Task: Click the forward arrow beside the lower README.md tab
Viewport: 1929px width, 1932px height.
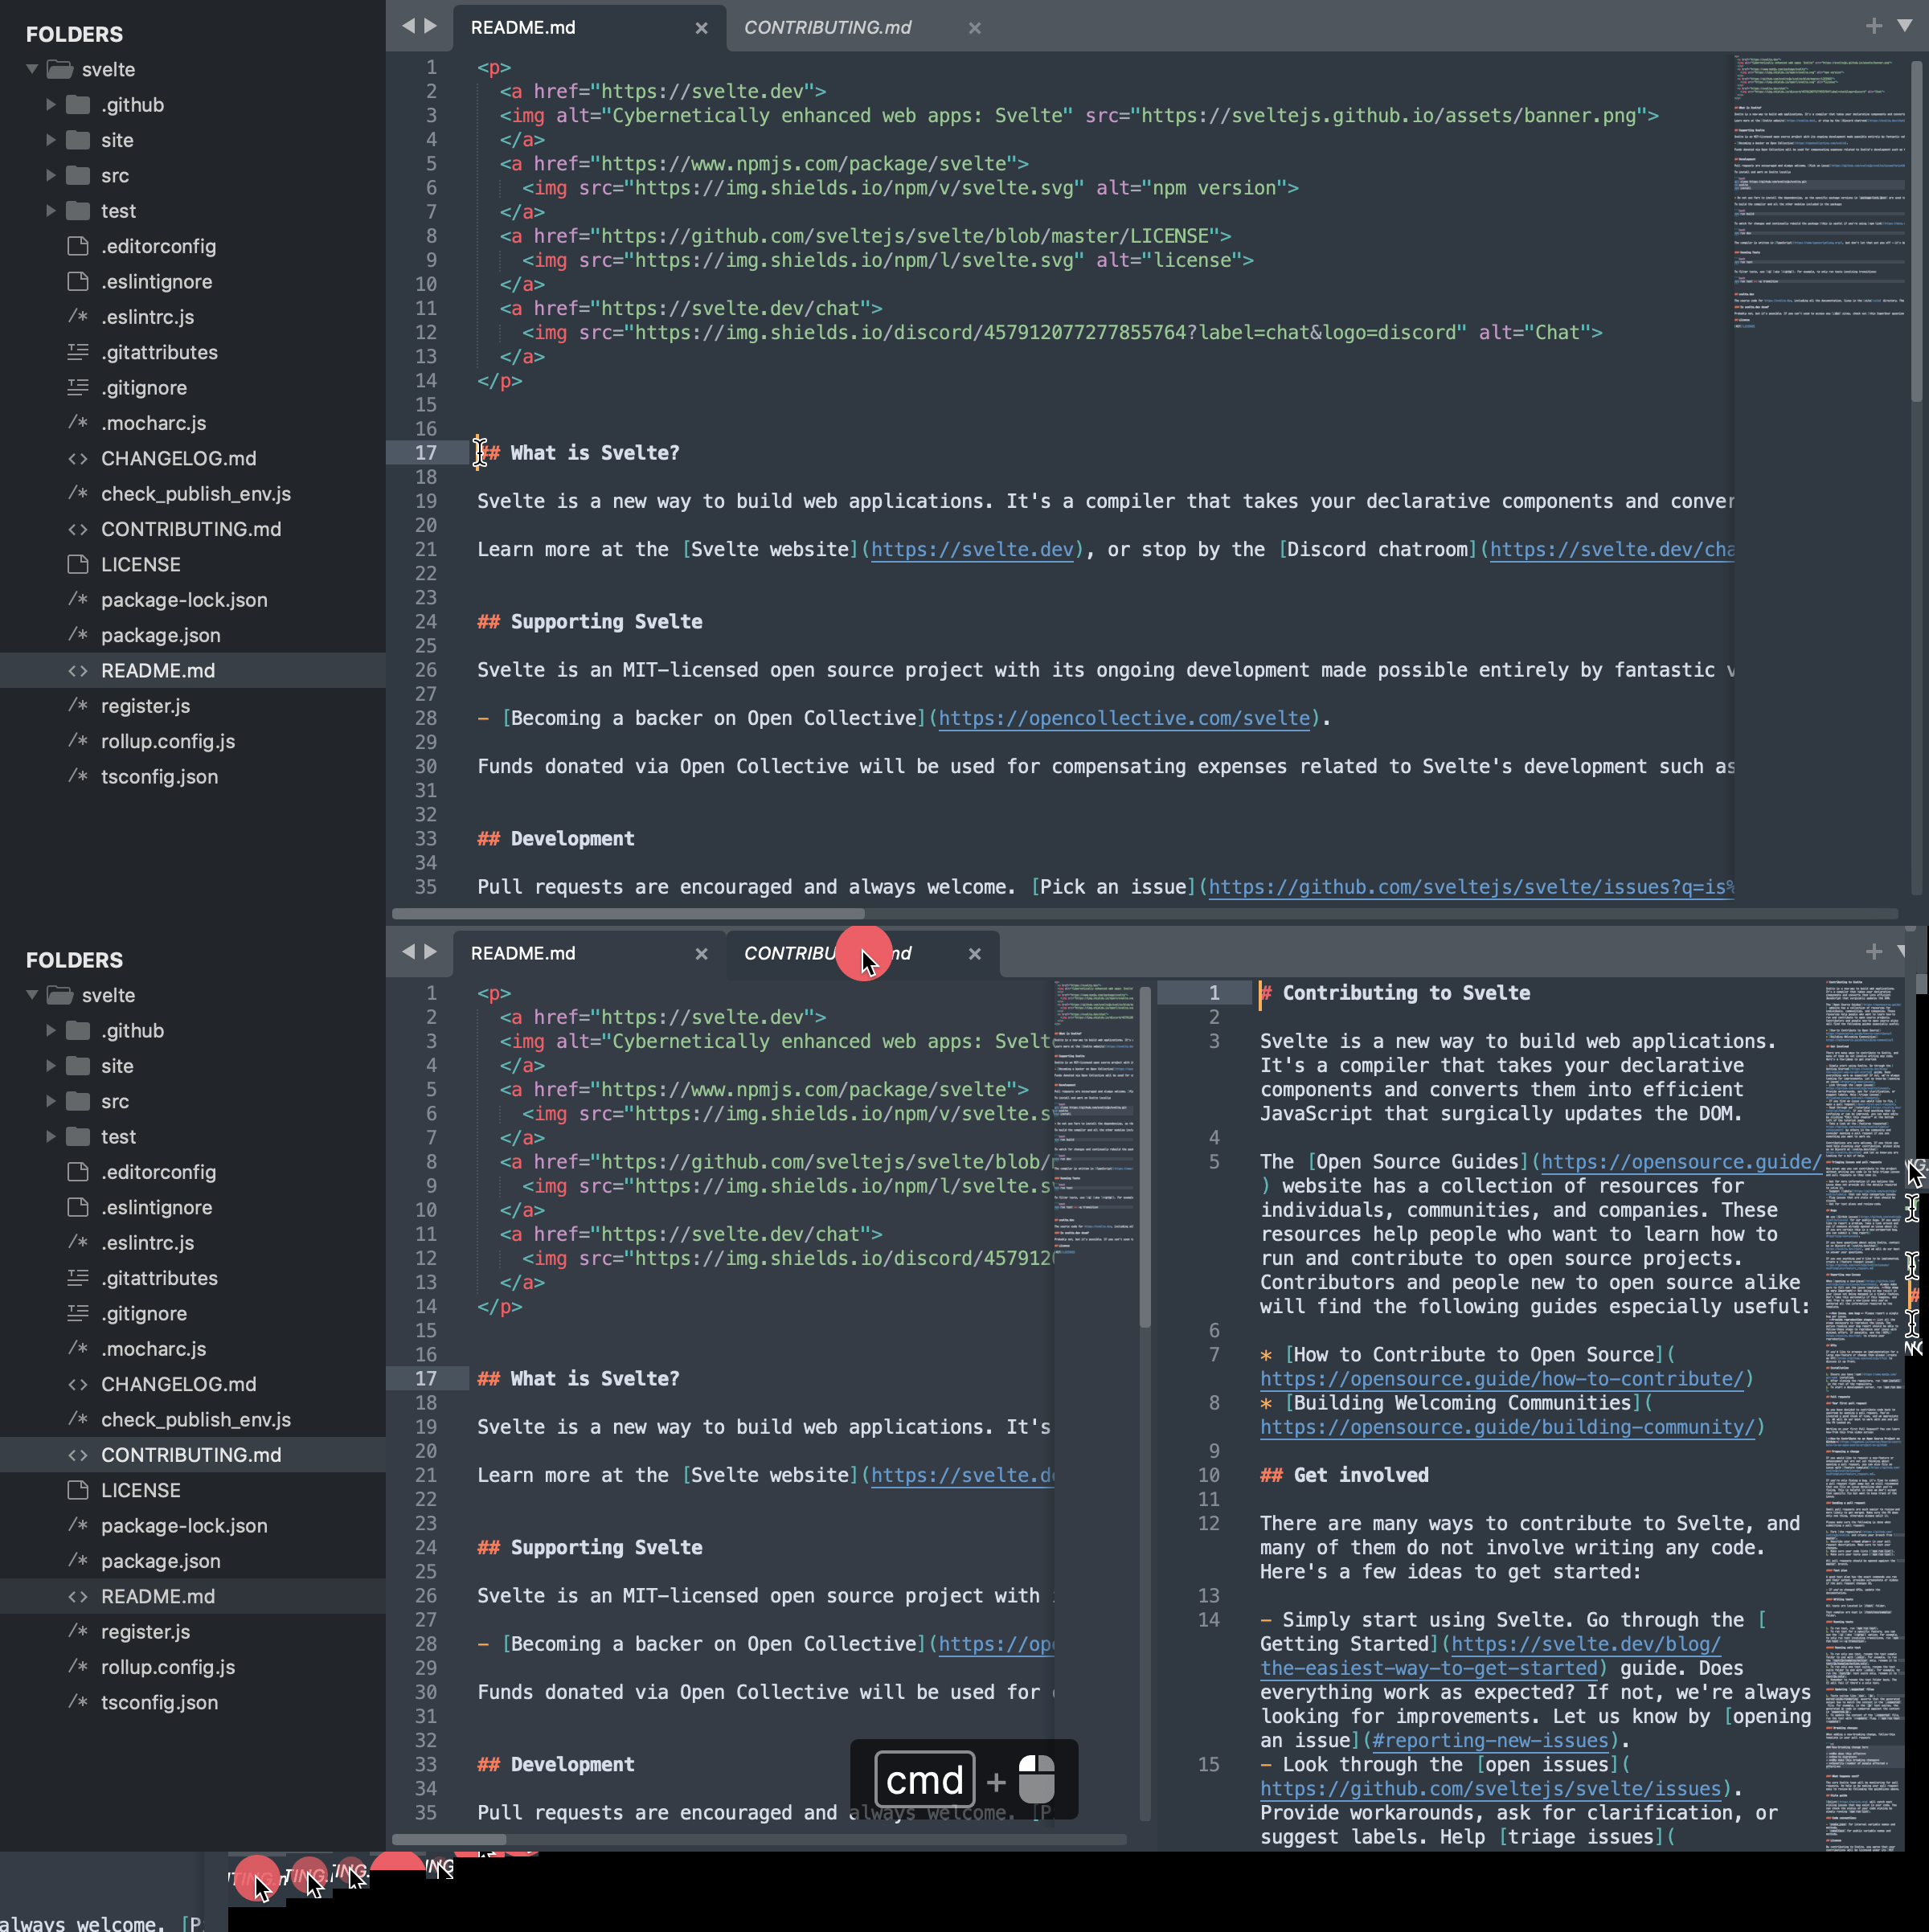Action: (x=430, y=951)
